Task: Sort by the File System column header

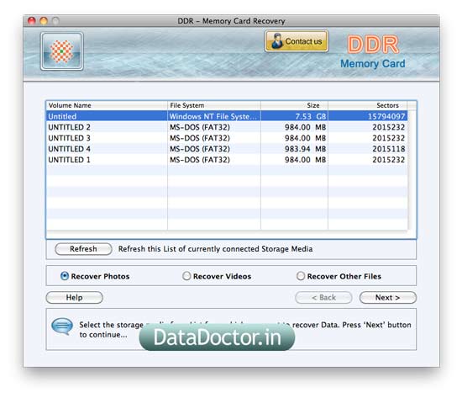Action: tap(214, 105)
